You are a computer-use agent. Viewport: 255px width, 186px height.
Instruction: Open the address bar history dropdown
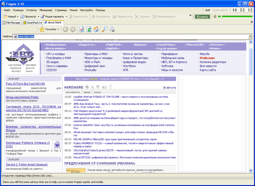click(250, 37)
